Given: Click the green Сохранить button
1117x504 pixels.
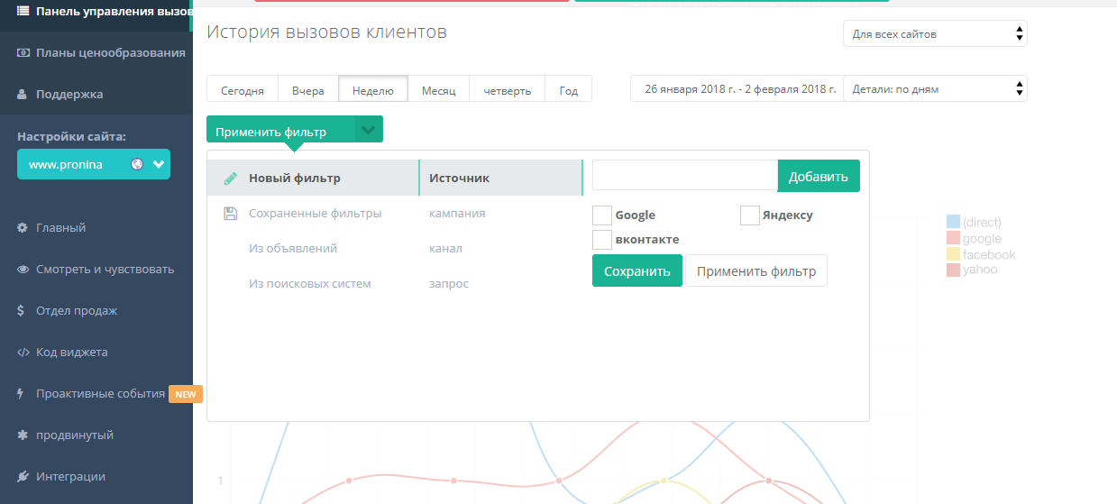Looking at the screenshot, I should pyautogui.click(x=637, y=270).
